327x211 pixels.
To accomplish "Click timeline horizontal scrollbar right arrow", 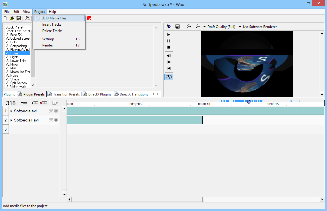I will (322, 199).
